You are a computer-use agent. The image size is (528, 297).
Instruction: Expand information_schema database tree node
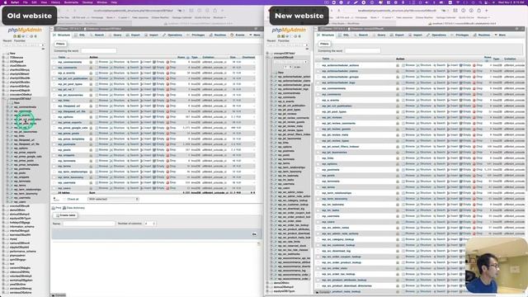[x=3, y=227]
